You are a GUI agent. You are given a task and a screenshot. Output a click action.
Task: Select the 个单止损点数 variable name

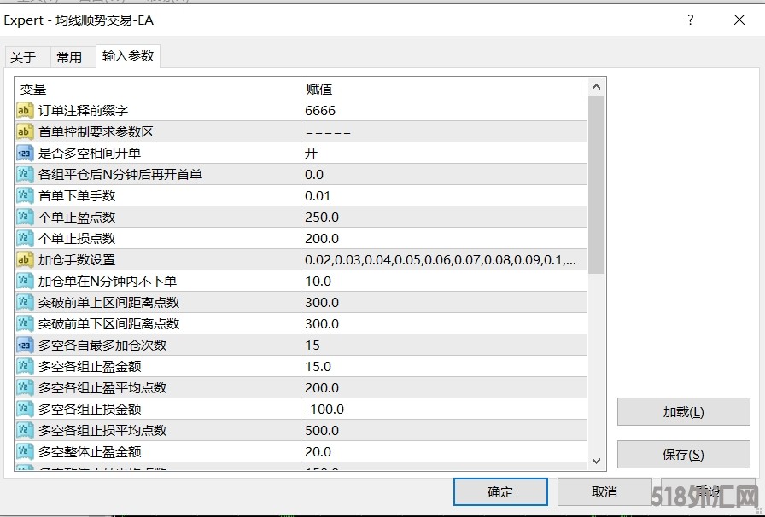click(77, 239)
